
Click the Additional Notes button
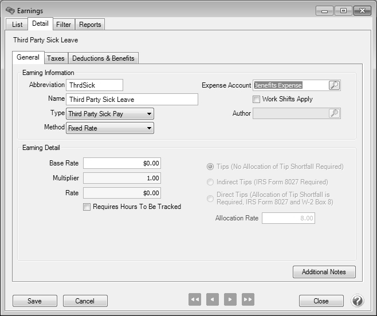[324, 272]
